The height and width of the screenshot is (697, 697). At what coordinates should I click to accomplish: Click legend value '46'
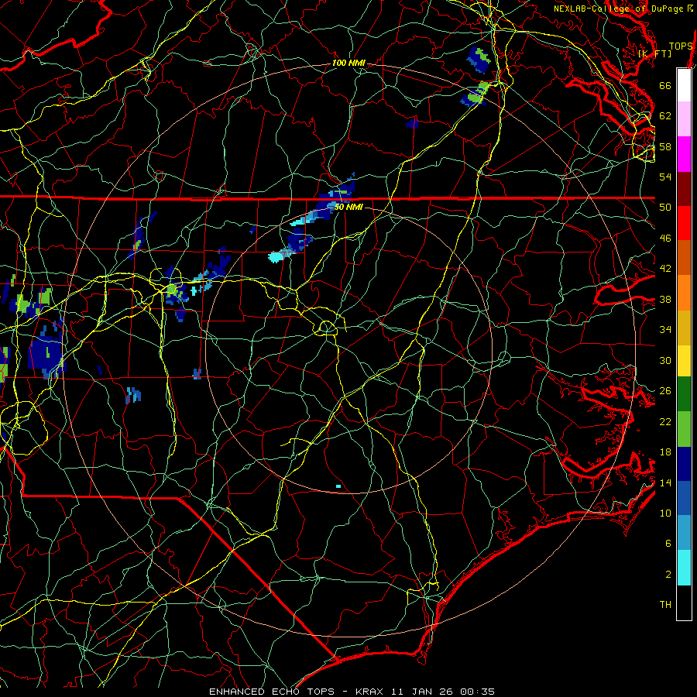(x=665, y=239)
